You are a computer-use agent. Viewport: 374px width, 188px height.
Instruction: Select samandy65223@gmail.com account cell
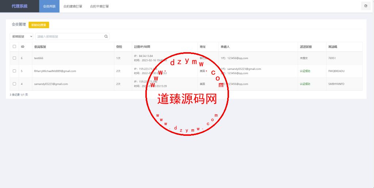51,84
